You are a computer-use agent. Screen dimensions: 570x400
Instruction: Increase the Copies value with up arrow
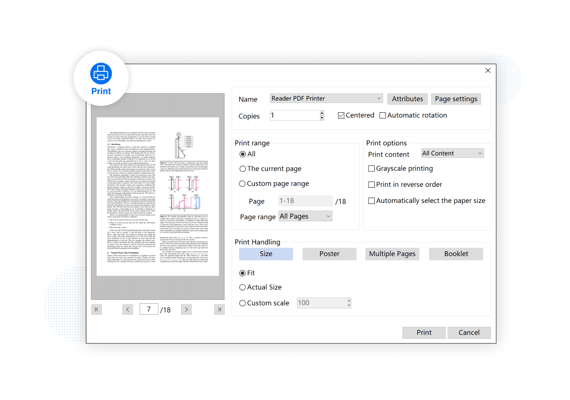[x=322, y=113]
